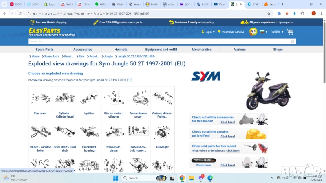Open the Starter motor - oilpump drawing

pos(114,103)
